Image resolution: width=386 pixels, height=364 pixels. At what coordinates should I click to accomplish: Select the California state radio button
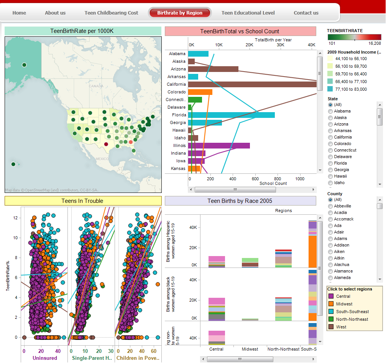click(330, 137)
